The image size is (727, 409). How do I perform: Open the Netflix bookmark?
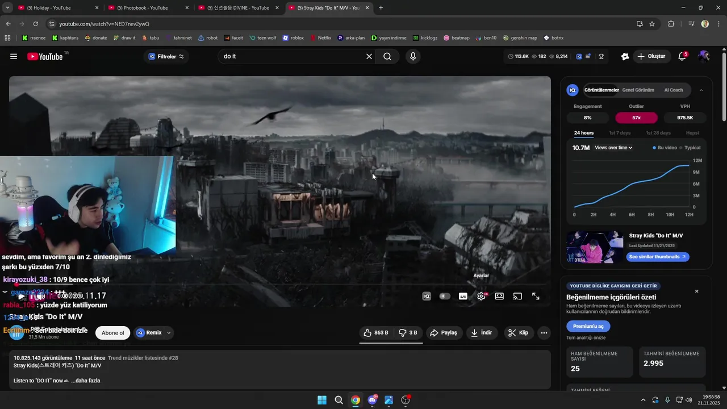pos(321,38)
